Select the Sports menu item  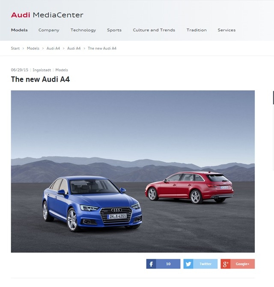[114, 30]
